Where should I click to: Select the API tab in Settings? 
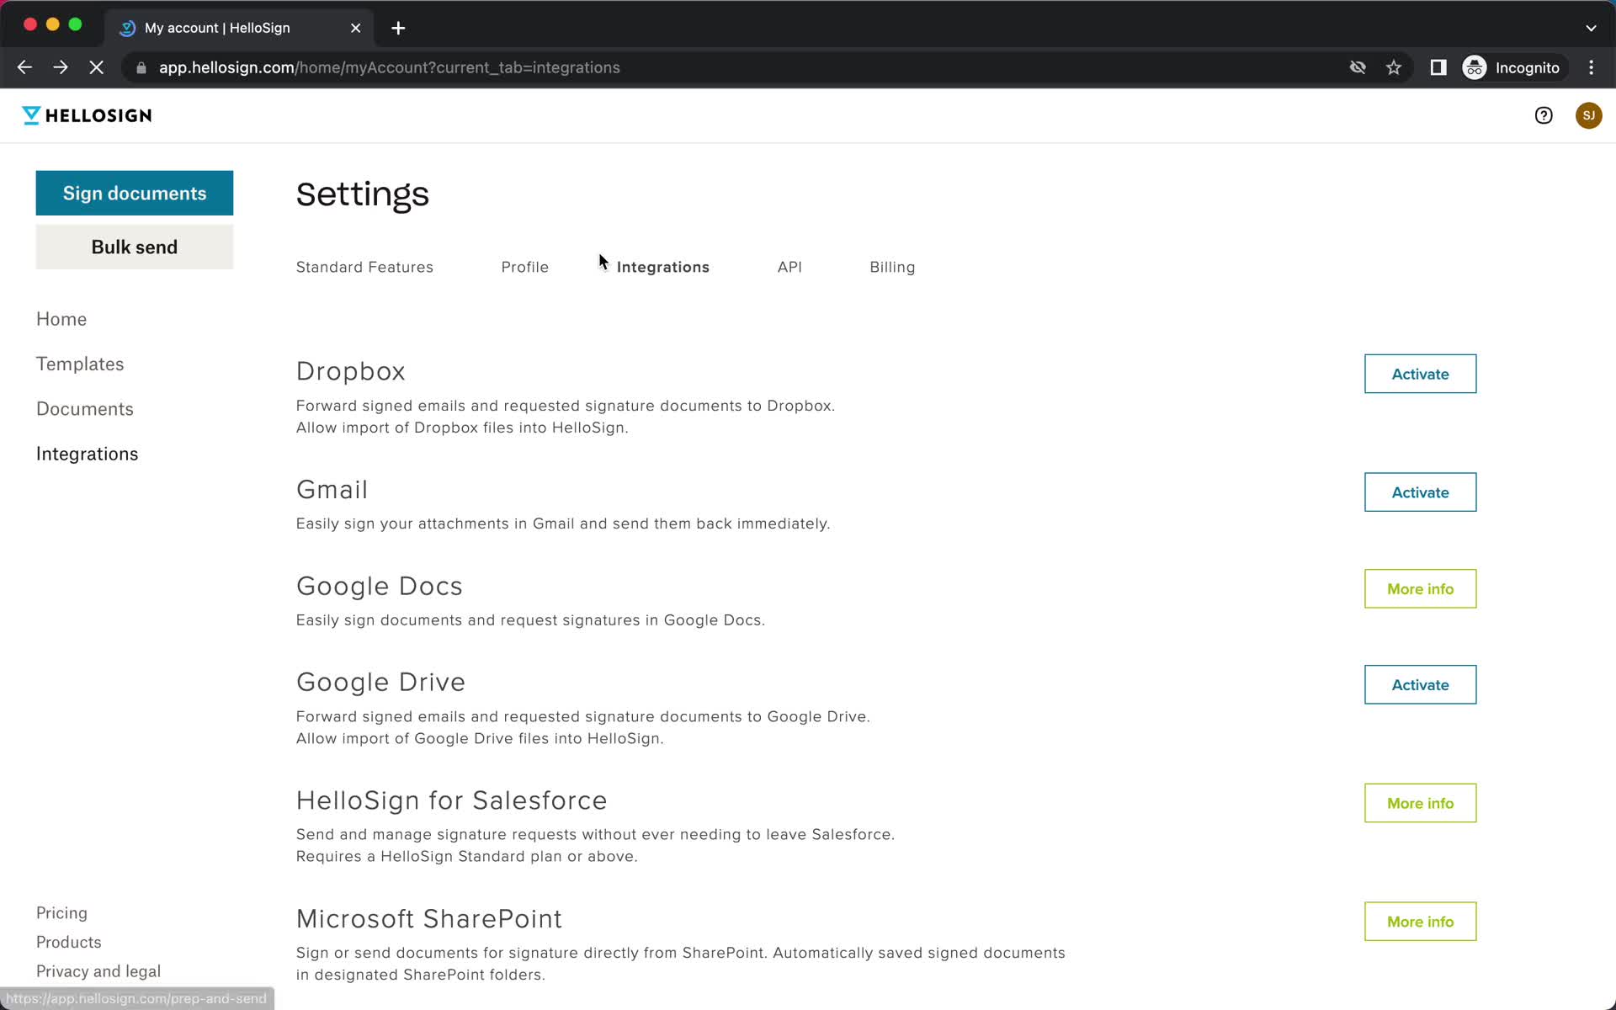click(790, 267)
